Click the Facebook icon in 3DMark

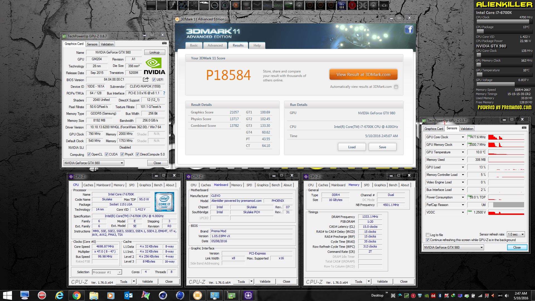click(x=409, y=30)
